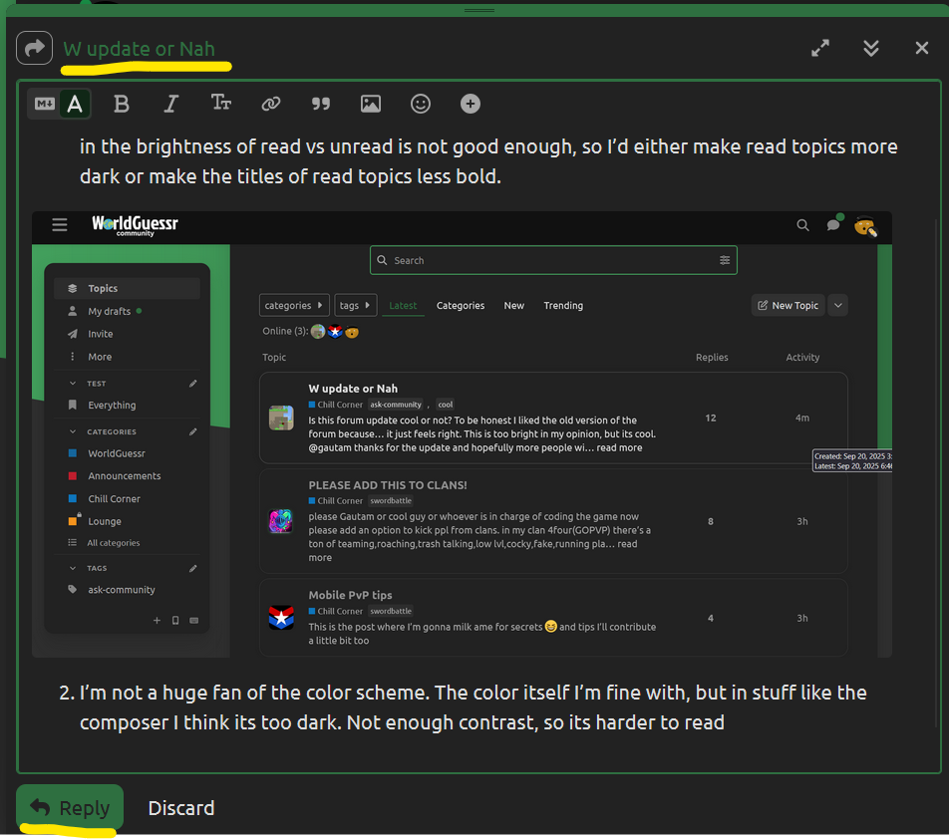
Task: Click the user avatar in the header
Action: pos(865,227)
